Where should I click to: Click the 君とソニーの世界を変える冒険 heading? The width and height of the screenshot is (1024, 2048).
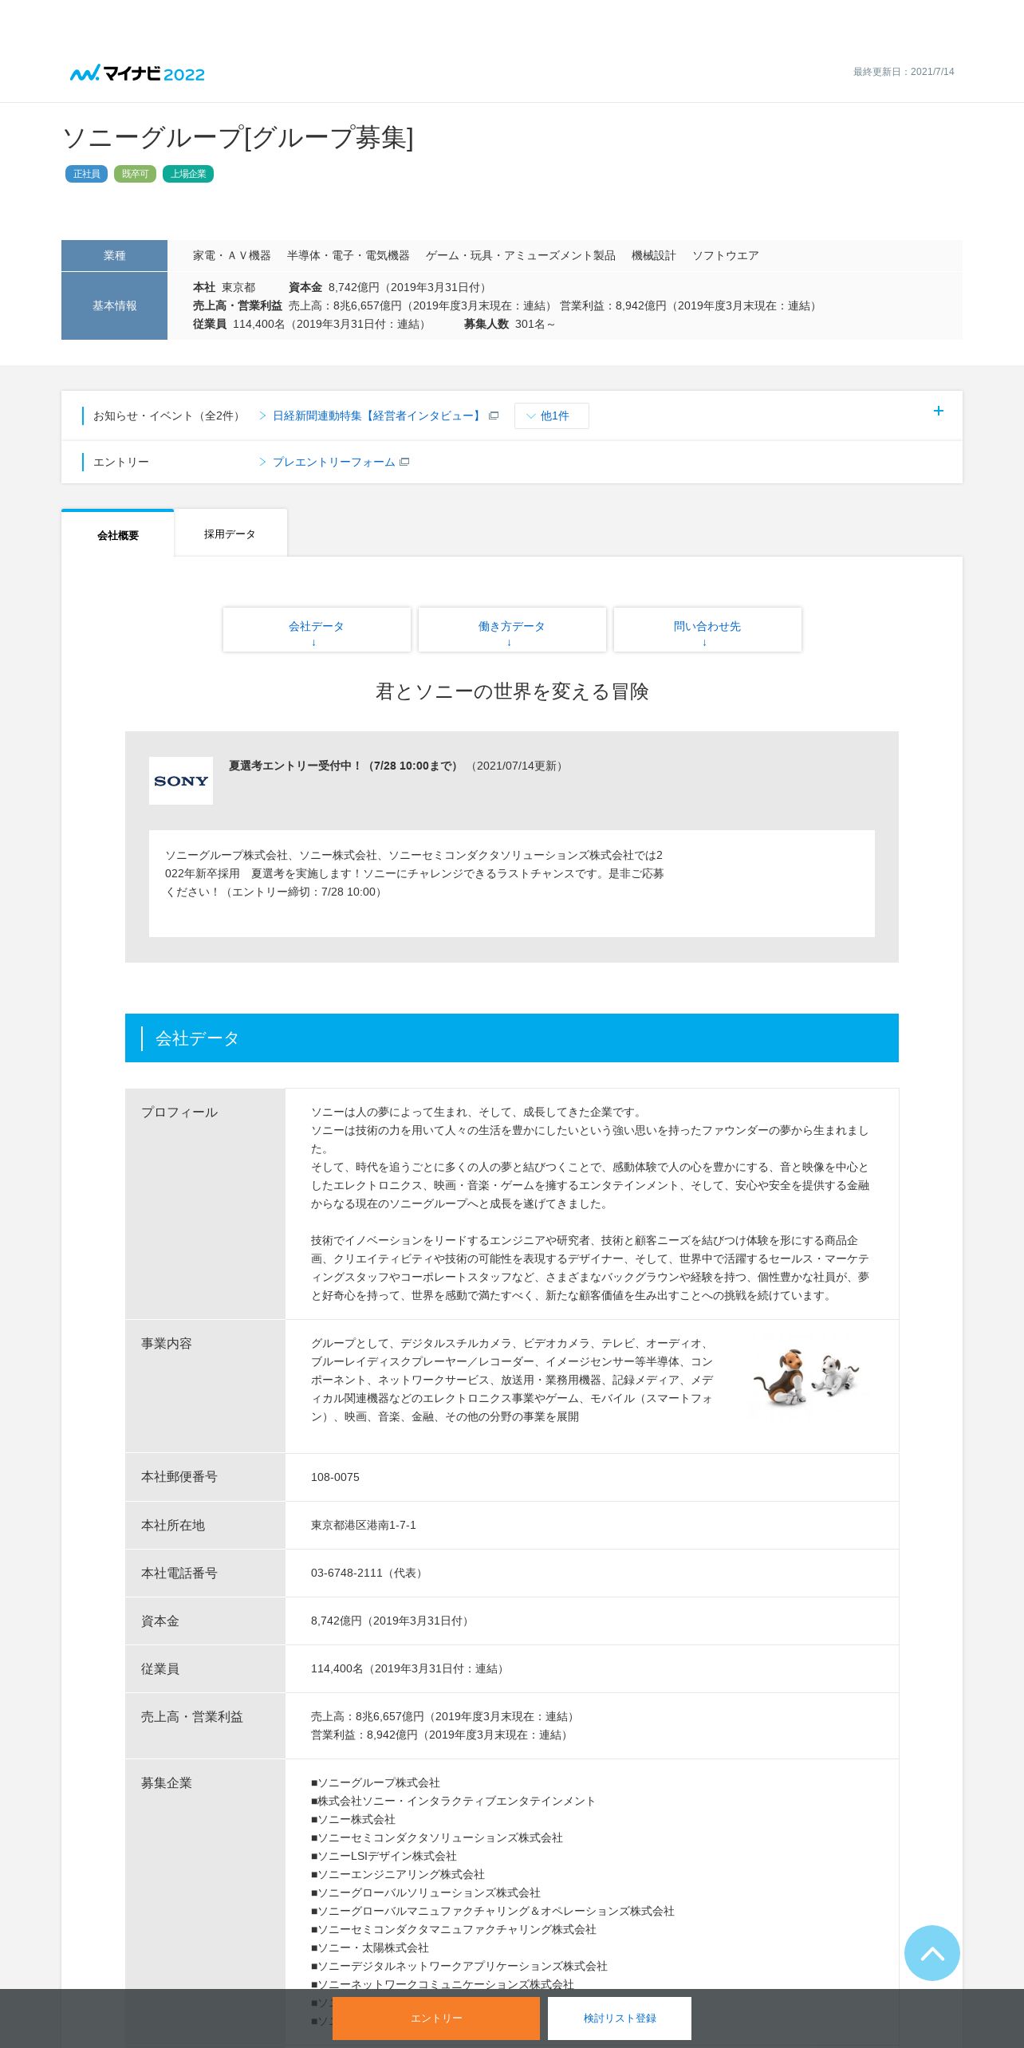point(512,691)
